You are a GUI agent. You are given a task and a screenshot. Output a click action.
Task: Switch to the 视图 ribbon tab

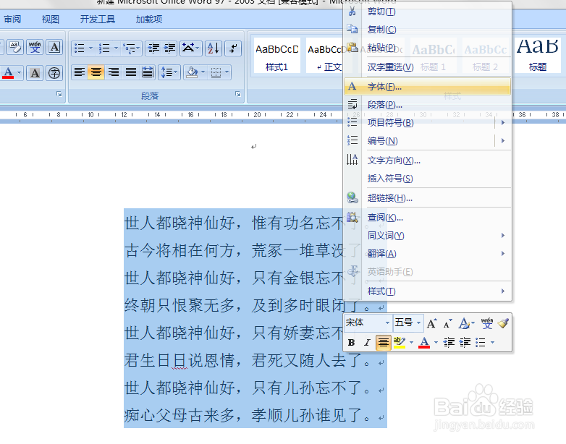pos(50,19)
